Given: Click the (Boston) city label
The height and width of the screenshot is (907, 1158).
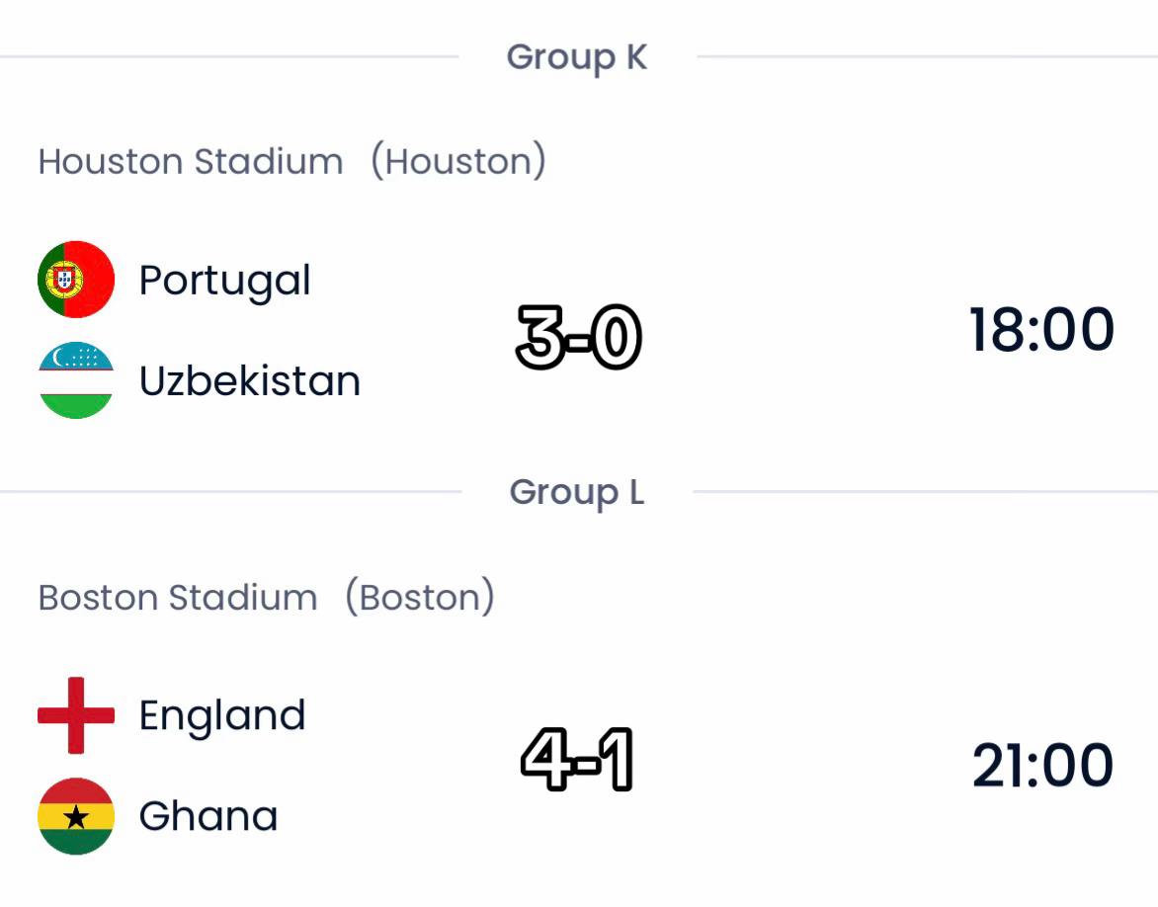Looking at the screenshot, I should click(420, 597).
